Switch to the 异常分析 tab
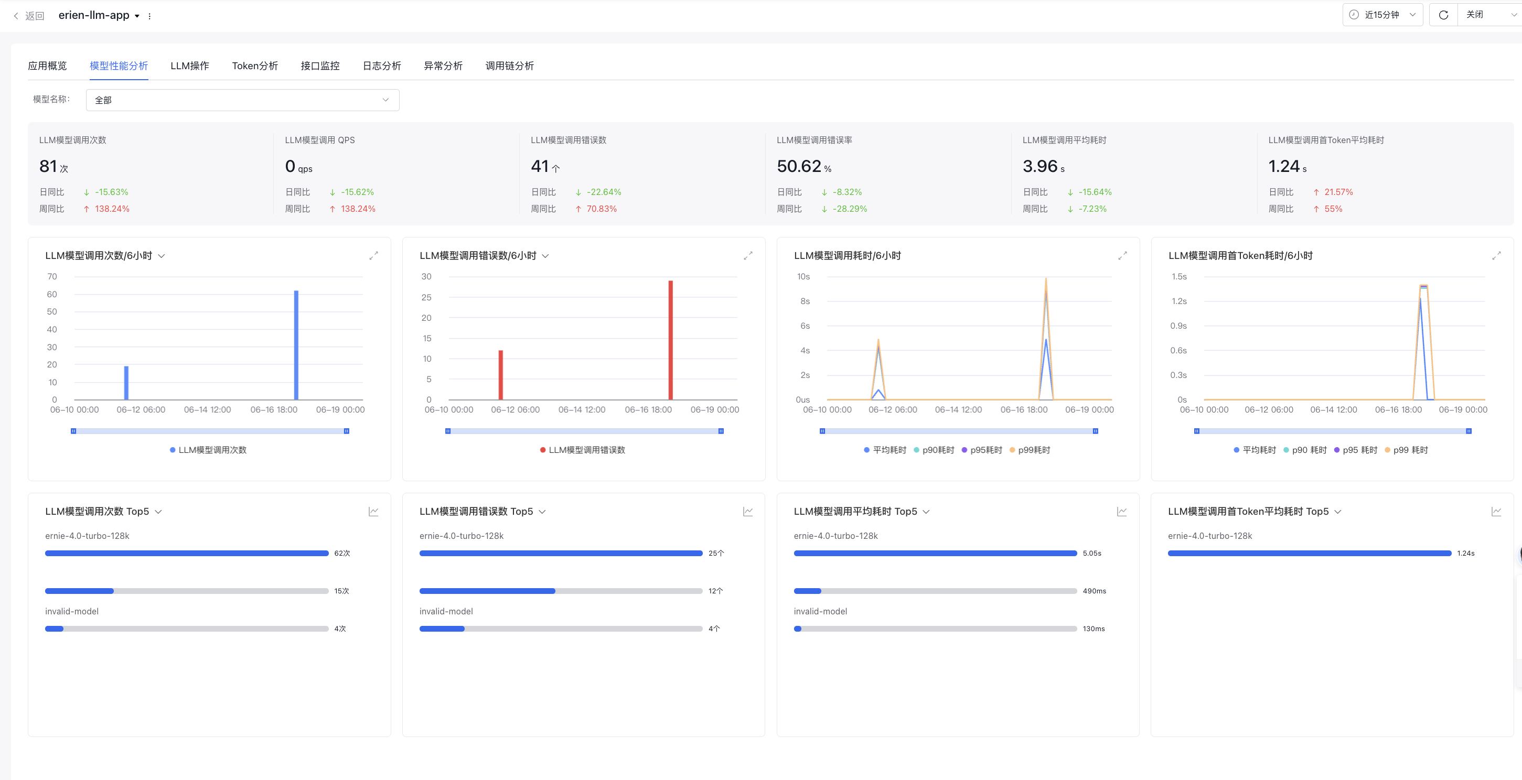 [443, 66]
